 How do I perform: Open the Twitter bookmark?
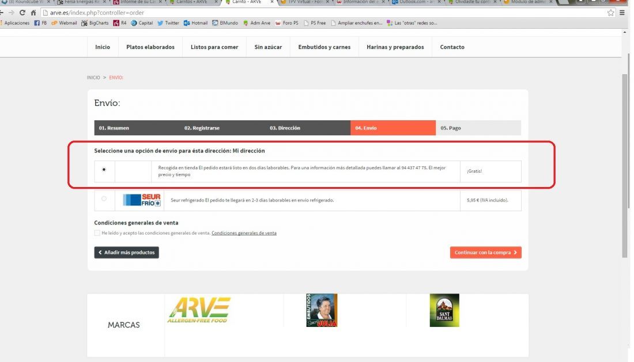(168, 23)
